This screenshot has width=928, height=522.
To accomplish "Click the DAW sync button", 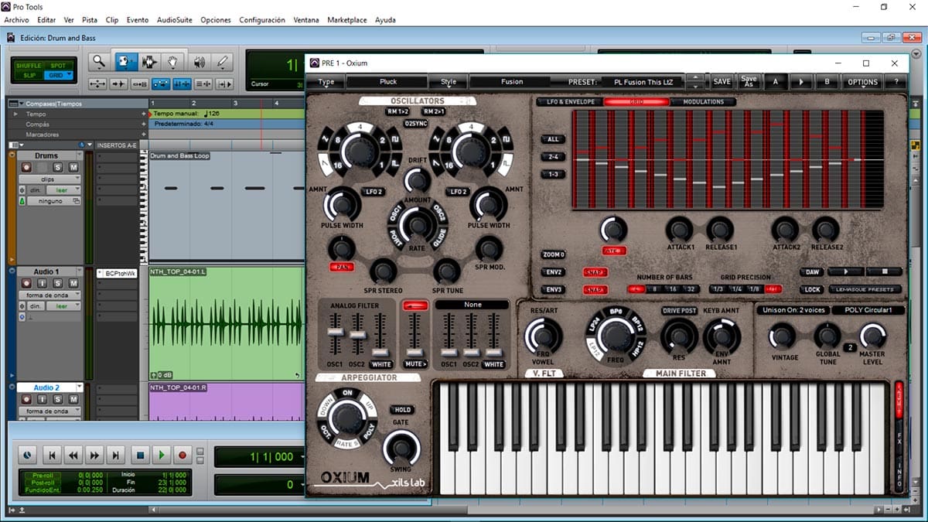I will pyautogui.click(x=812, y=272).
